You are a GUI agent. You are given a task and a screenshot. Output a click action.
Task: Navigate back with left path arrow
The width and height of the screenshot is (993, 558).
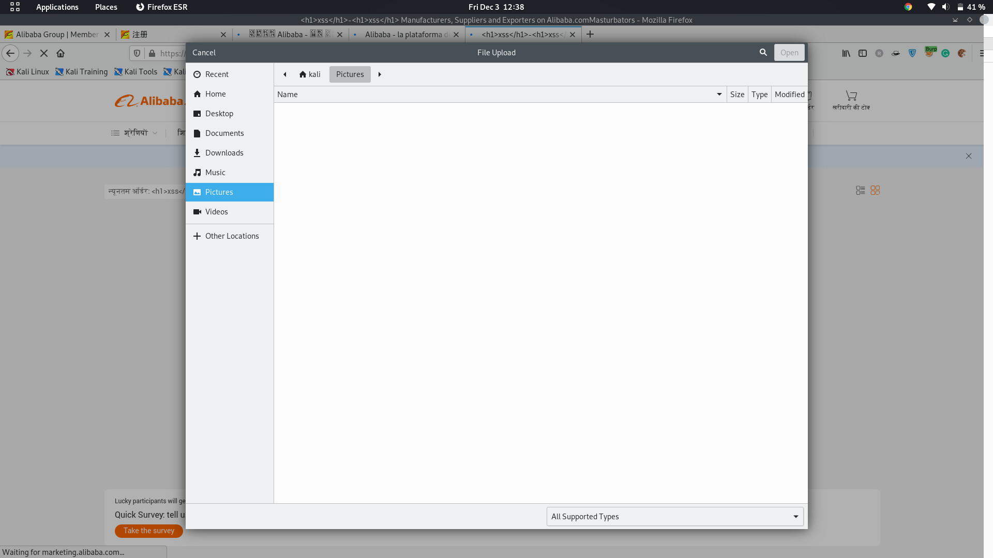pos(285,74)
